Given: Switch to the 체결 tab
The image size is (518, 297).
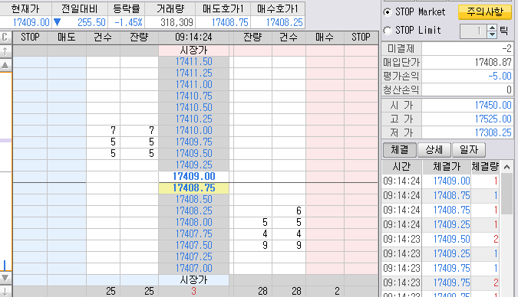Looking at the screenshot, I should pyautogui.click(x=399, y=150).
